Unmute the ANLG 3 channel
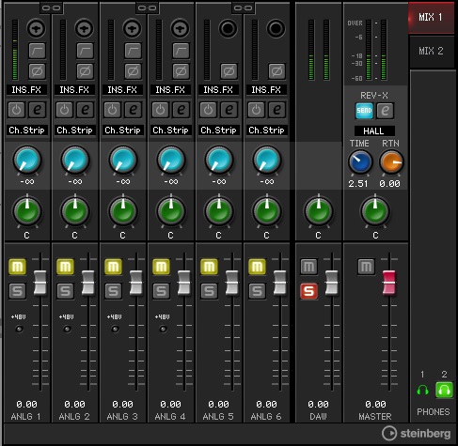Image resolution: width=458 pixels, height=446 pixels. click(113, 267)
